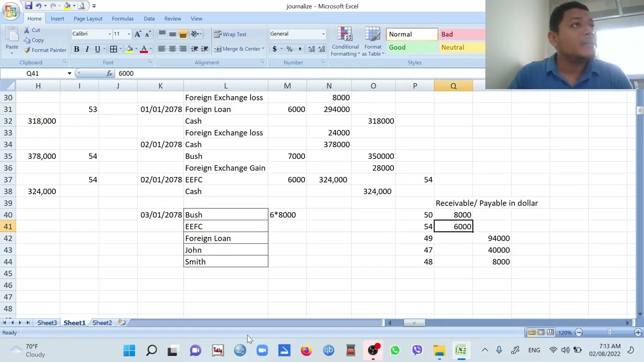This screenshot has height=362, width=644.
Task: Click the fx Insert Function icon
Action: [109, 73]
